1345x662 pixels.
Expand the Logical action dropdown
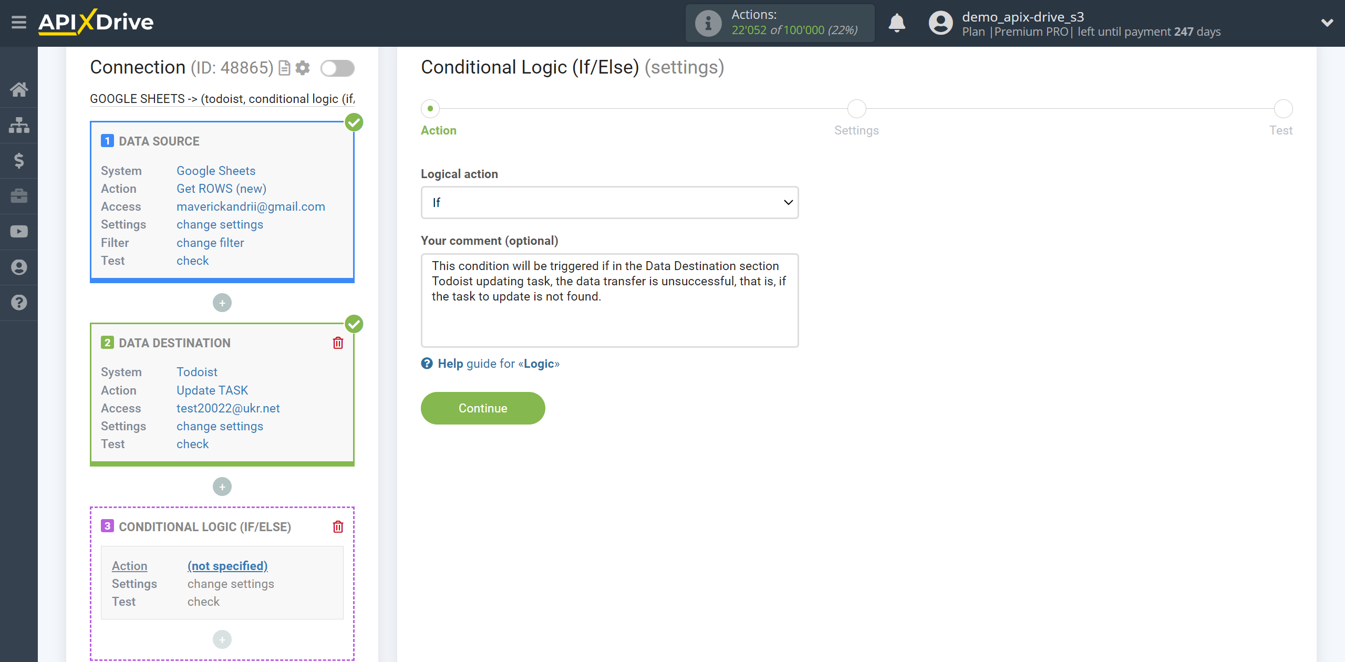(609, 202)
